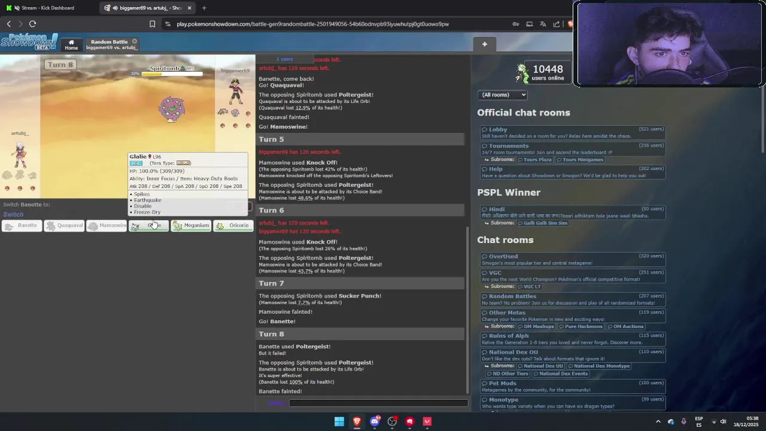Open the OM Mashups subroom
This screenshot has height=431, width=766.
pyautogui.click(x=536, y=327)
